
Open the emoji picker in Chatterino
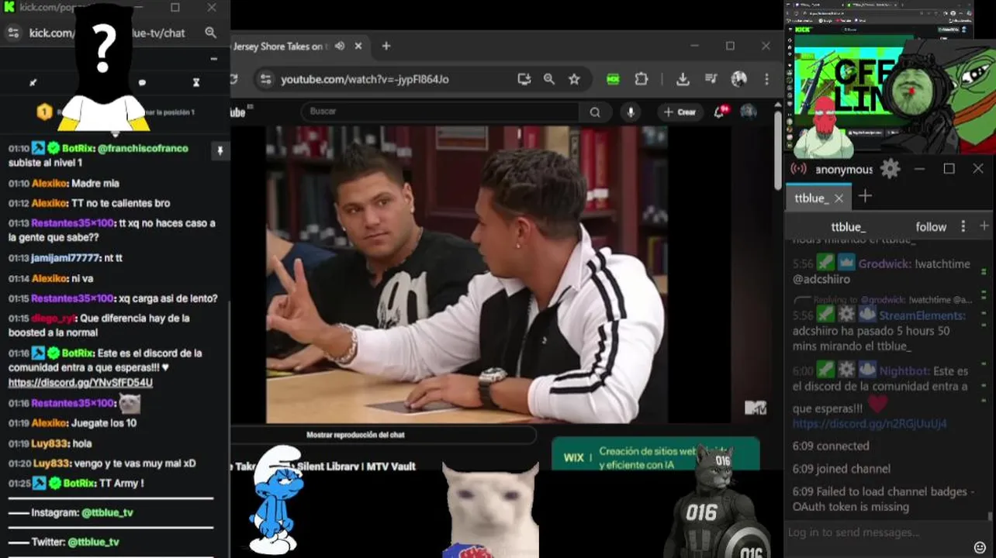980,548
